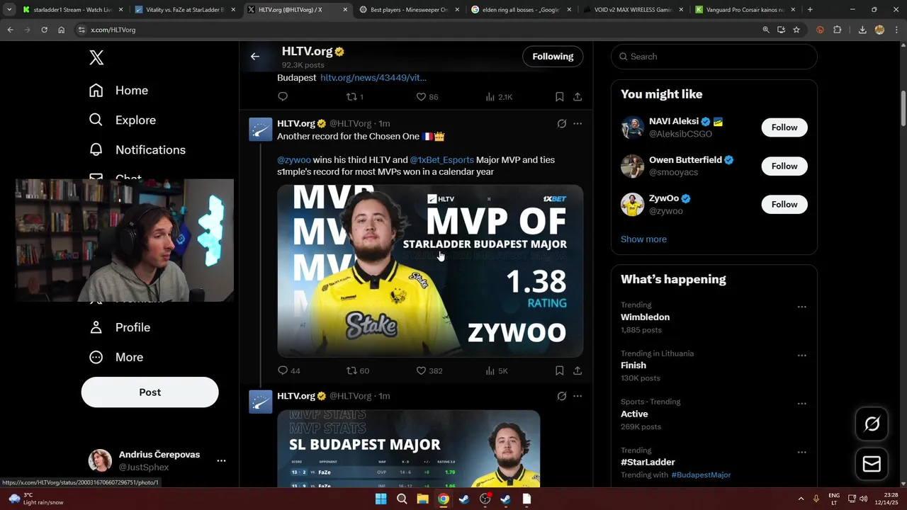Bookmark this page with the star icon
907x510 pixels.
(x=796, y=30)
